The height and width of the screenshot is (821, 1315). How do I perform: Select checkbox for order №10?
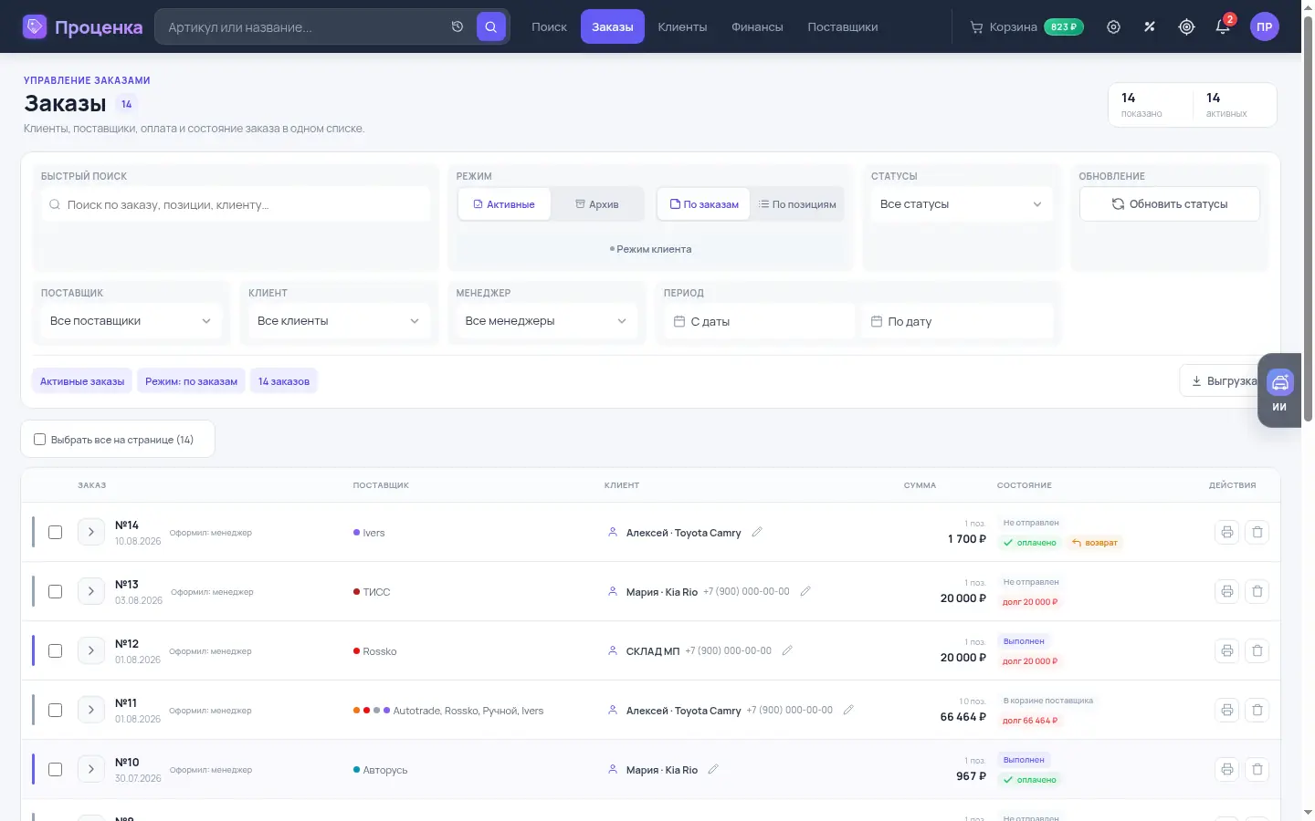coord(55,769)
